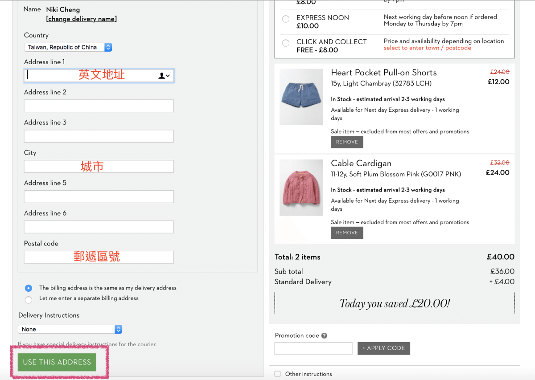Open the Heart Pocket Shorts product thumbnail
The image size is (535, 380).
coord(301,97)
